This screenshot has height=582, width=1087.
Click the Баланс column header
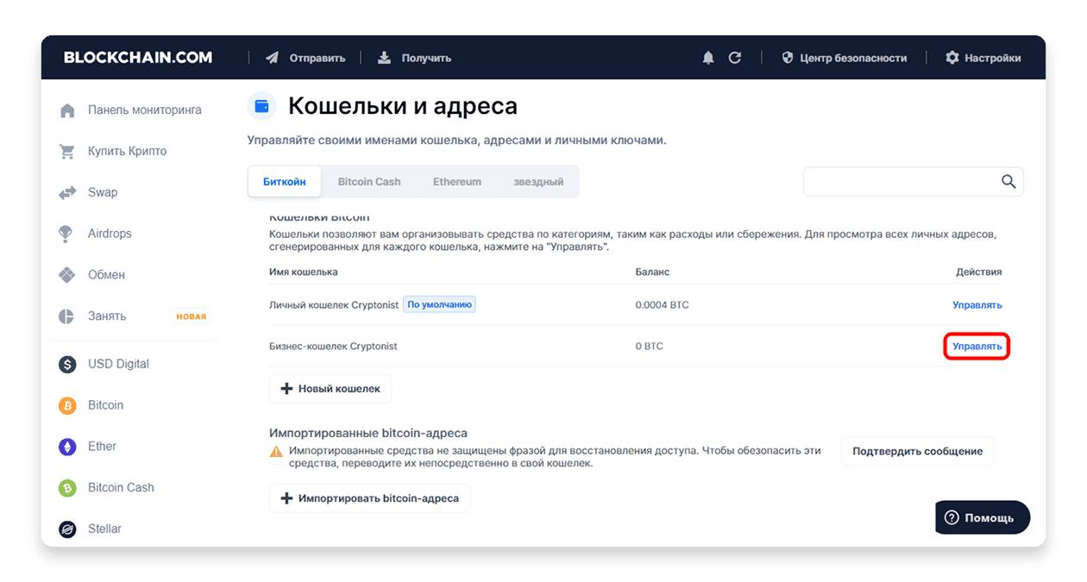653,272
